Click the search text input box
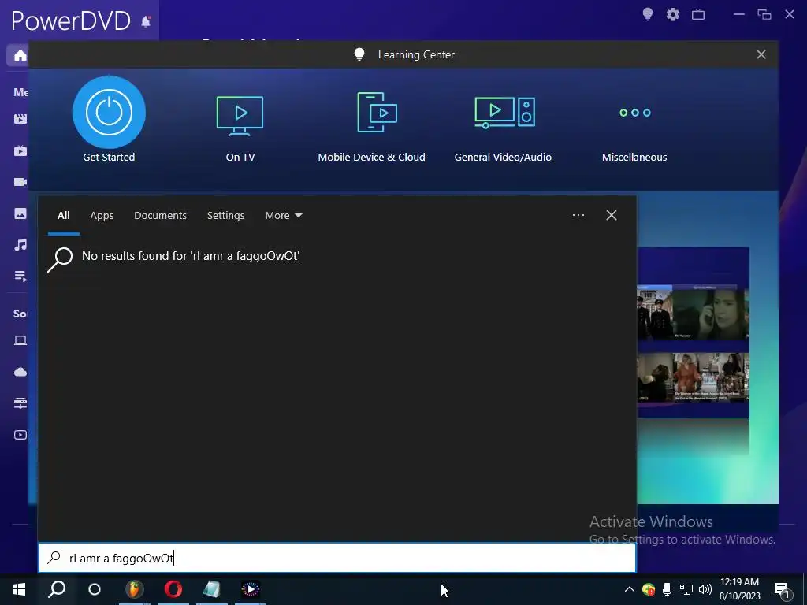807x605 pixels. coord(337,558)
